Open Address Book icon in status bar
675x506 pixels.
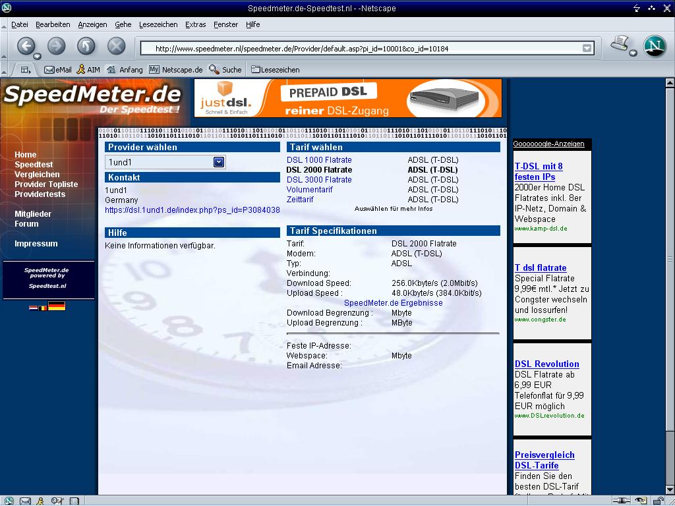coord(74,501)
